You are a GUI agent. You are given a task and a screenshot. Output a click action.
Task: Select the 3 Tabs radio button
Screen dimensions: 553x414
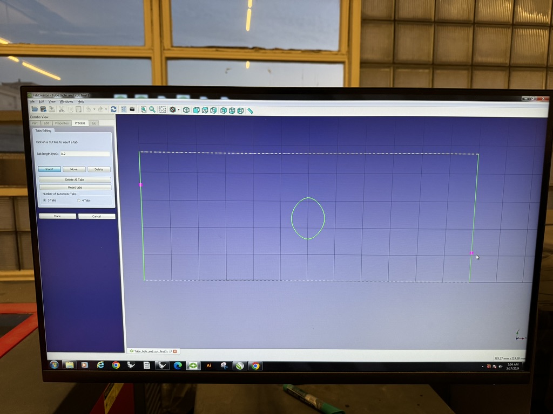click(44, 200)
